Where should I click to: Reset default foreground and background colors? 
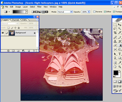(x=114, y=77)
